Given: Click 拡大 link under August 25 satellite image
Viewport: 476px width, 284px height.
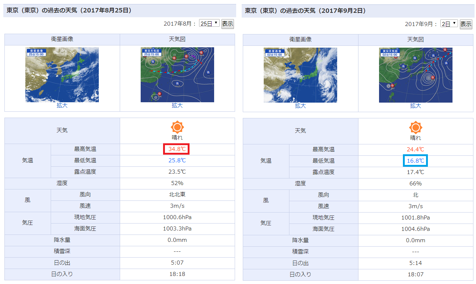Looking at the screenshot, I should (62, 106).
